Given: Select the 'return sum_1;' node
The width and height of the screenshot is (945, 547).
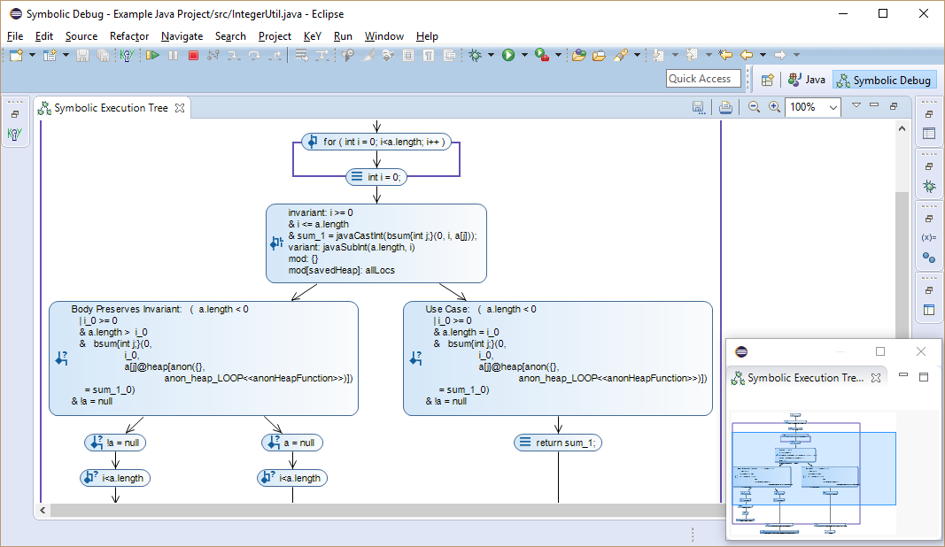Looking at the screenshot, I should click(x=558, y=443).
